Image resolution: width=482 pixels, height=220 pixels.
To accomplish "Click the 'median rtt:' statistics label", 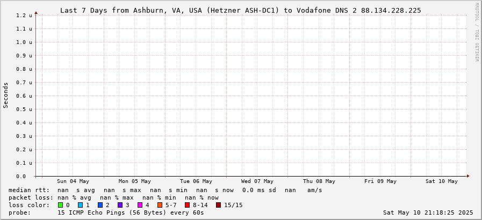I will tap(29, 190).
